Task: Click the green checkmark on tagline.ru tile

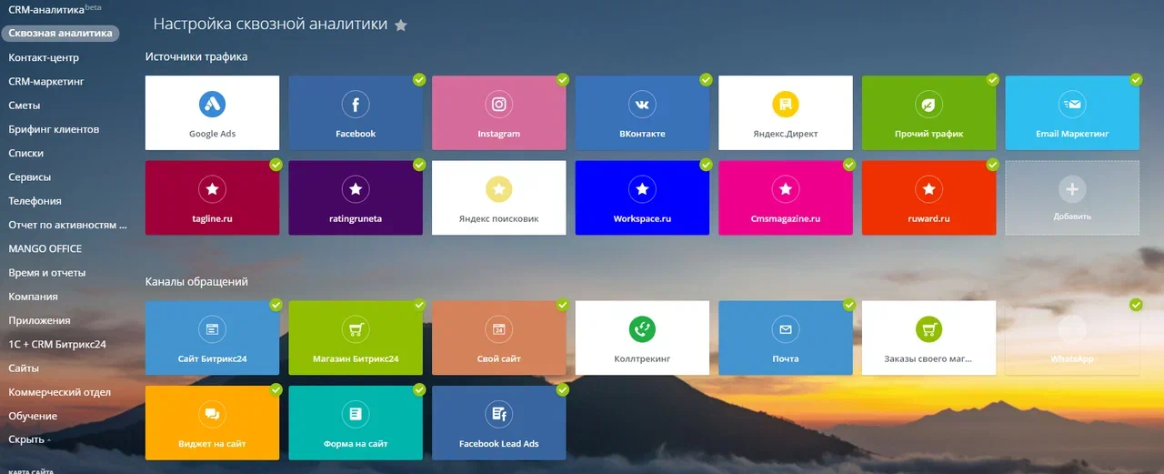Action: coord(276,165)
